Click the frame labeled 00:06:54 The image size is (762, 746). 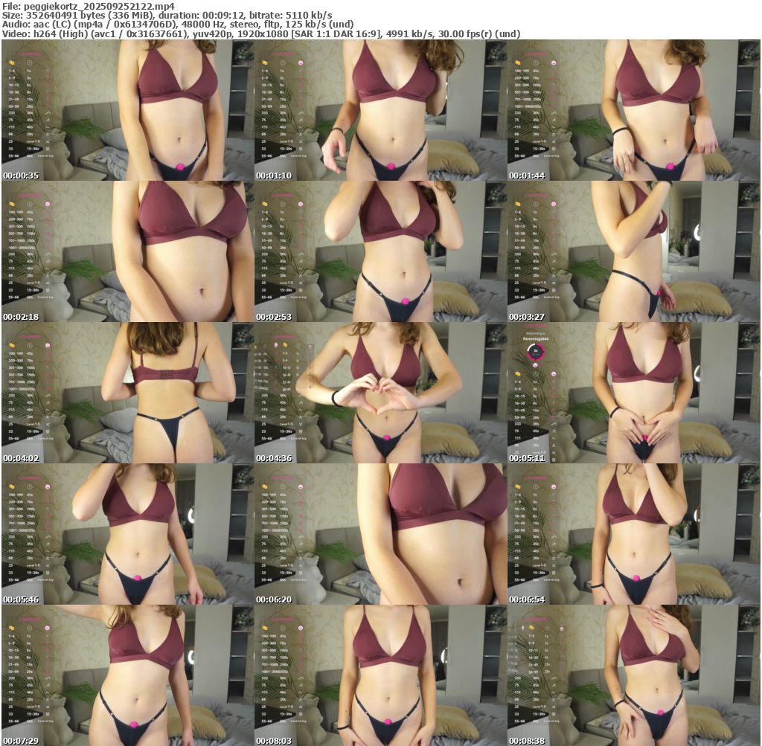click(633, 534)
